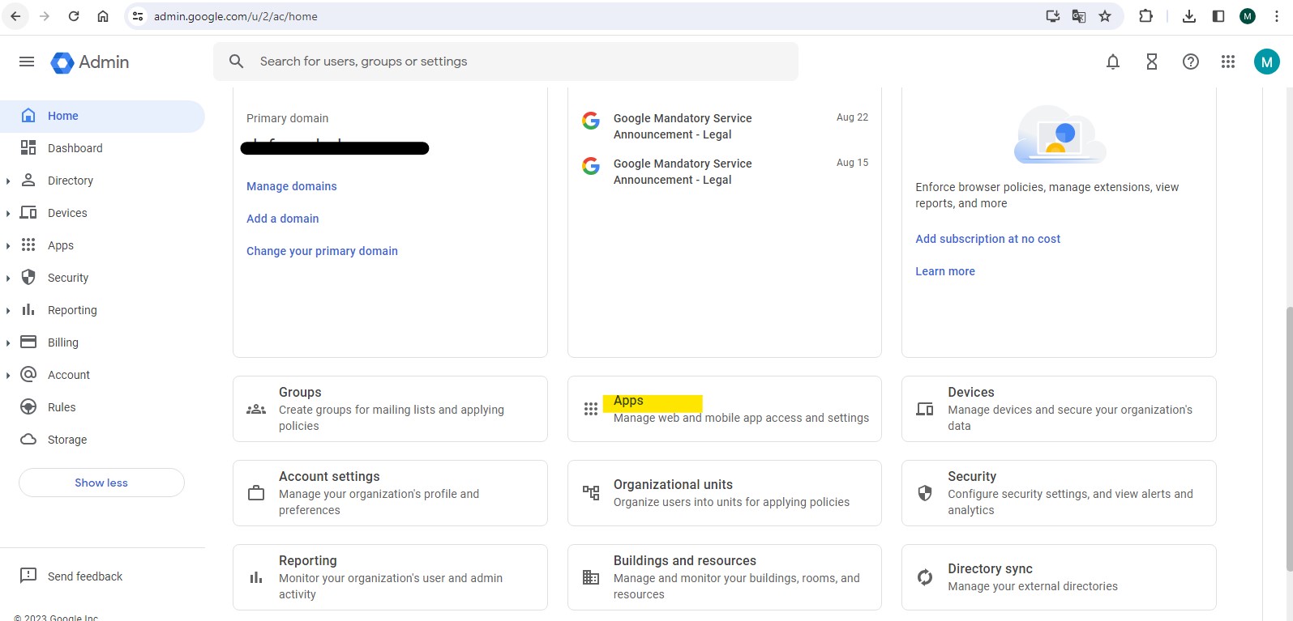
Task: Reload the page
Action: [74, 16]
